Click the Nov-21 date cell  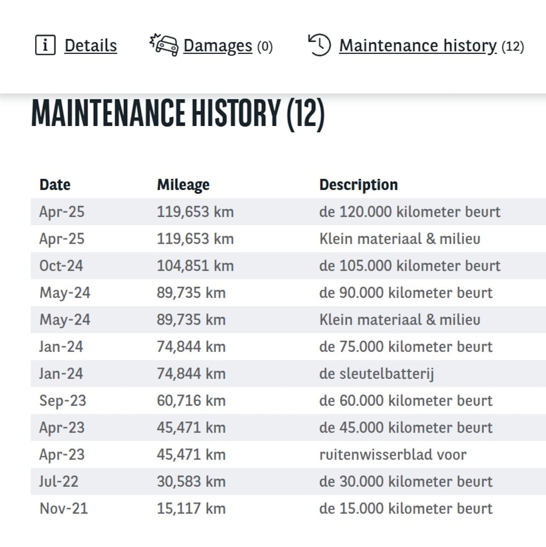pos(63,509)
